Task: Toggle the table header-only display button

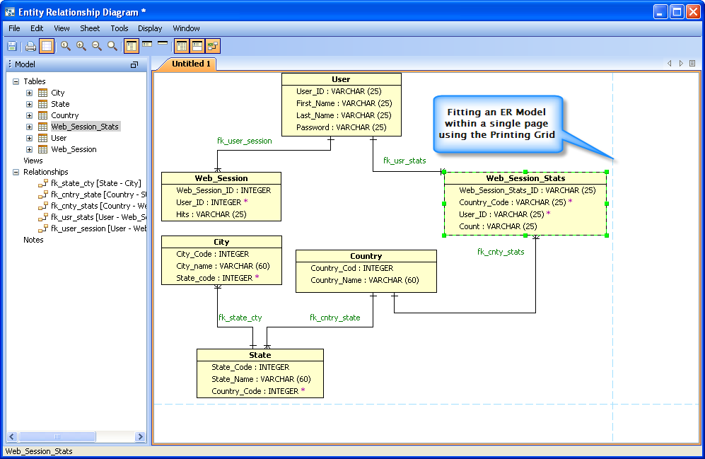Action: (197, 46)
